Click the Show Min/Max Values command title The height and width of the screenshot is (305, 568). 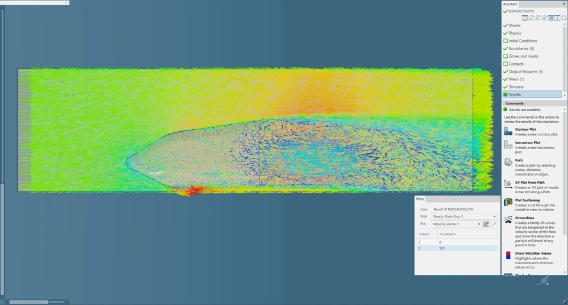click(x=533, y=253)
